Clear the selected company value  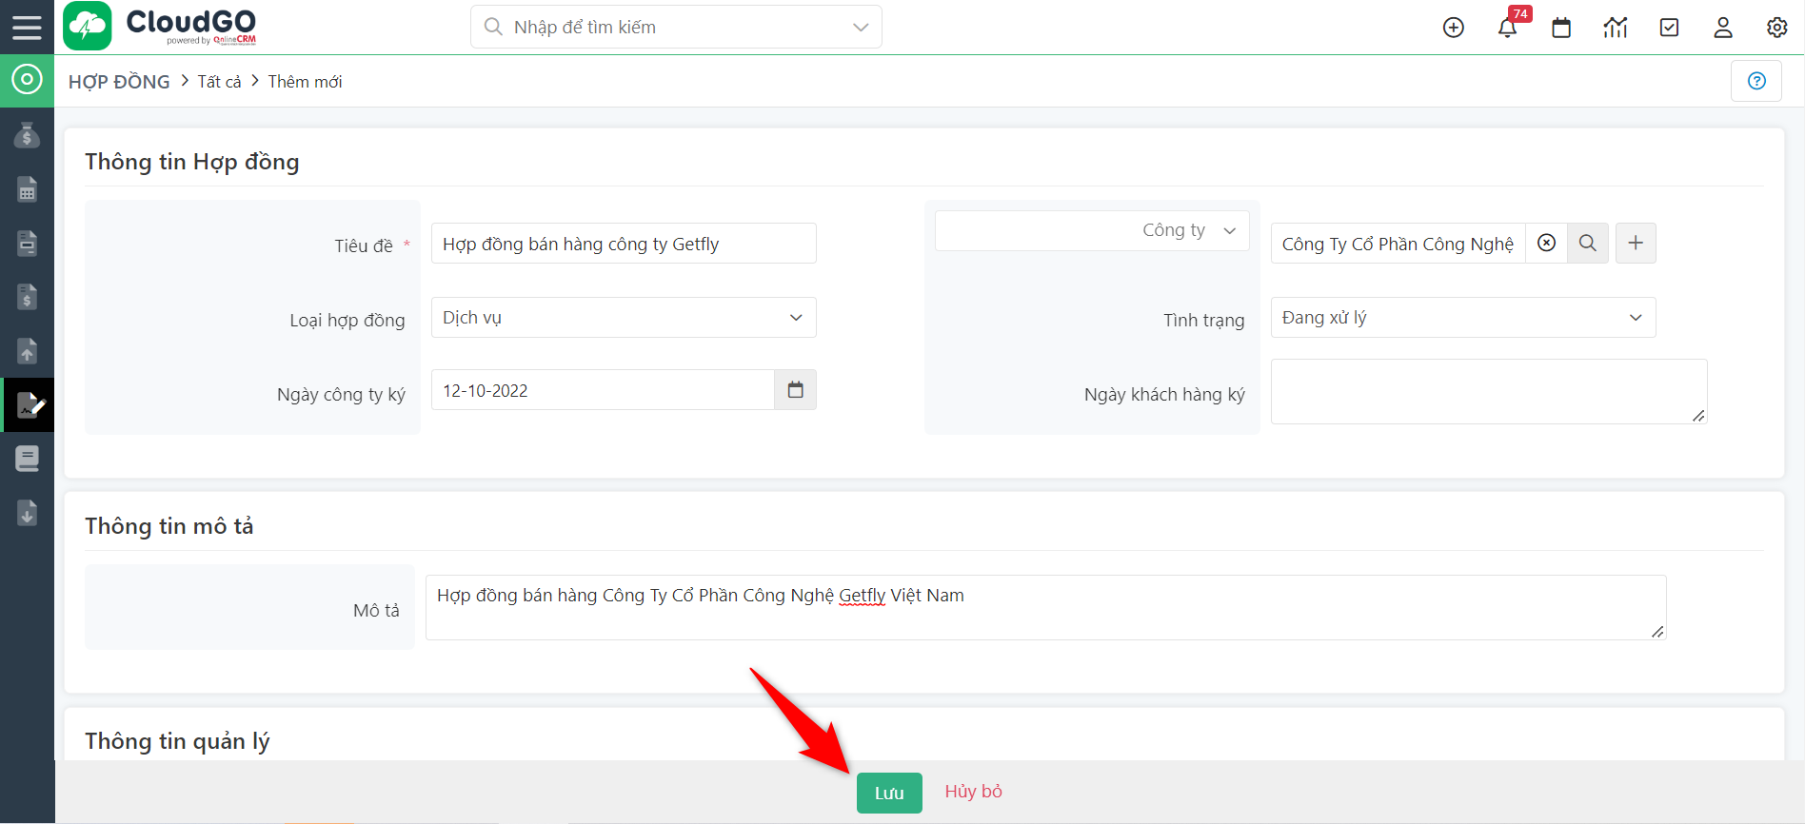[x=1547, y=244]
